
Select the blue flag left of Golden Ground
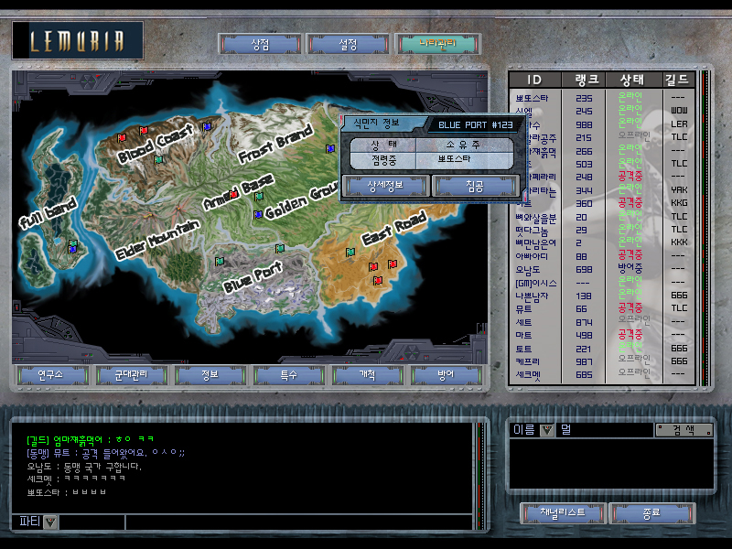coord(257,214)
